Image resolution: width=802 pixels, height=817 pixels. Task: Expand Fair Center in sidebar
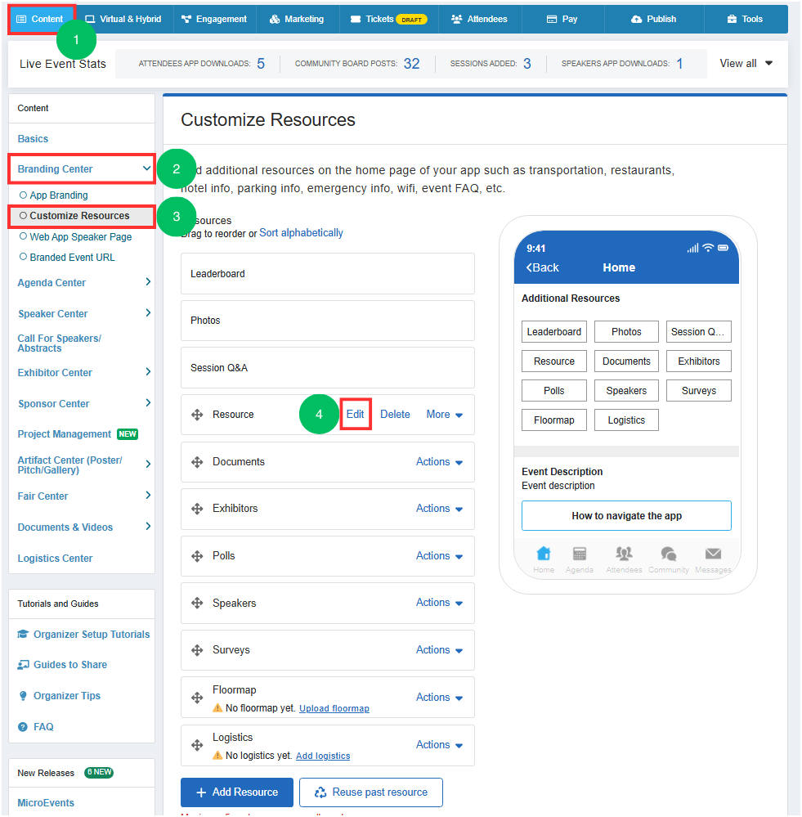click(x=148, y=496)
